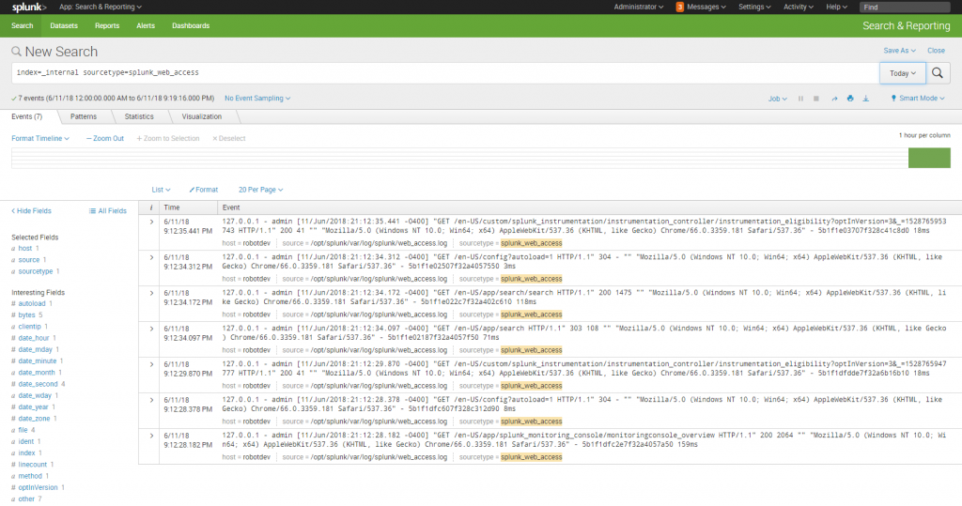Open Job dropdown menu

777,99
